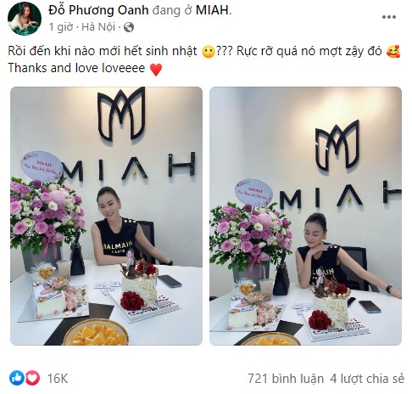Screen dimensions: 412x394
Task: Click the Hà Nội location text
Action: [98, 27]
